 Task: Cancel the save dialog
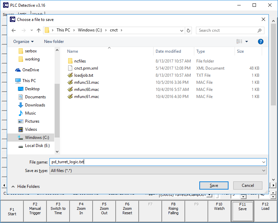[248, 185]
